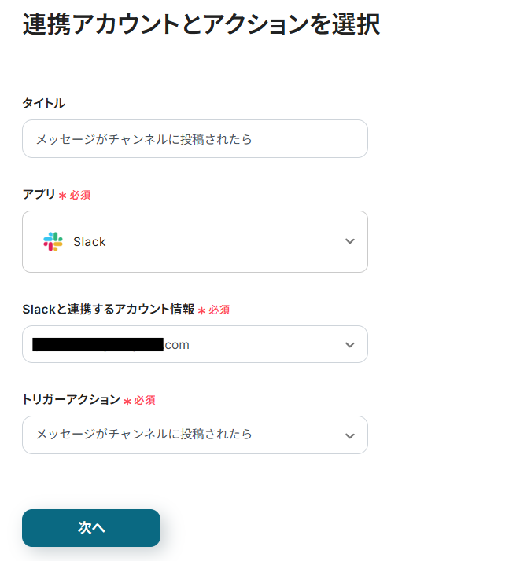Viewport: 520px width, 561px height.
Task: Select the "Slack" app name text
Action: coord(90,242)
